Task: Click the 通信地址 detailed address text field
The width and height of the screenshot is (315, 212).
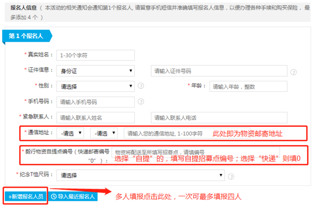Action: (x=166, y=133)
